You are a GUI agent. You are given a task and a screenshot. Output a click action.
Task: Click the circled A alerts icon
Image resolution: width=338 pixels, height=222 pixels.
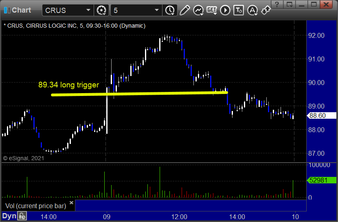[252, 10]
